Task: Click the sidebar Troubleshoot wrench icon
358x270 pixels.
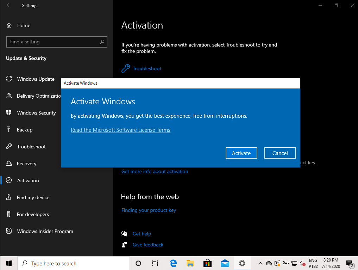Action: coord(9,146)
